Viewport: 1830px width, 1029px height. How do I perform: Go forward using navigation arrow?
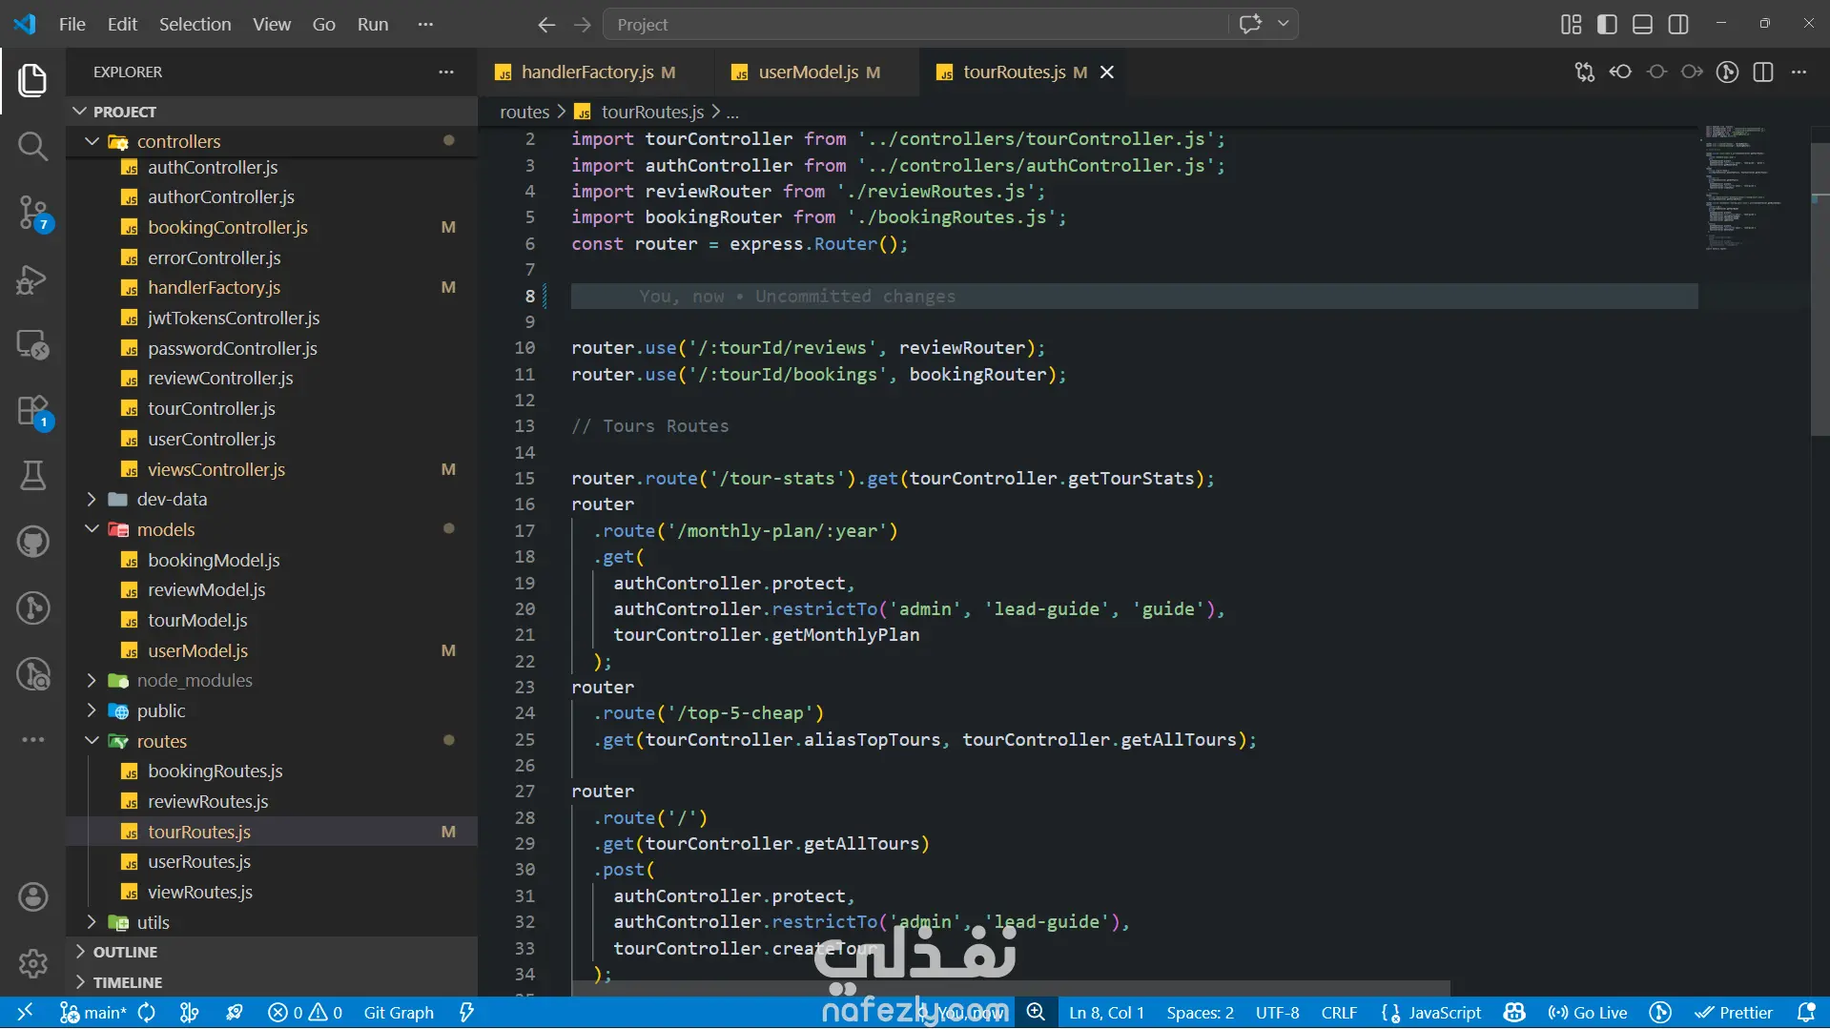(583, 25)
